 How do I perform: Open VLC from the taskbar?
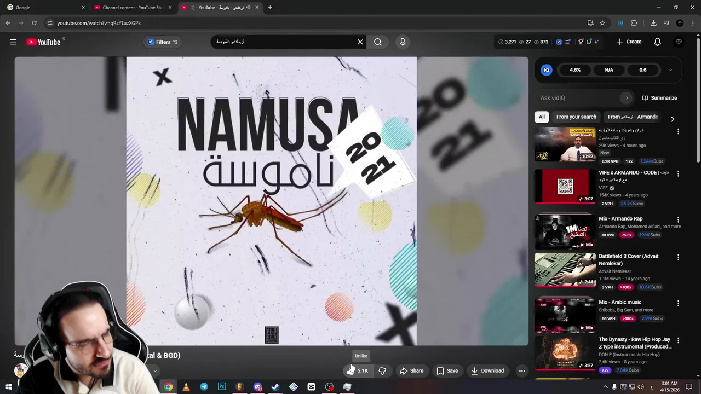pos(186,387)
